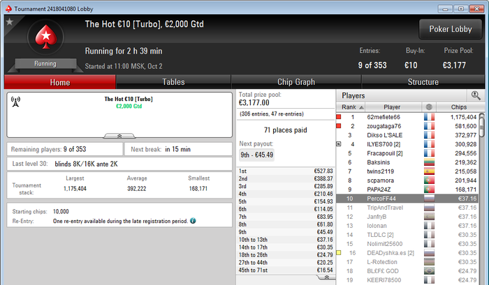Click the favorite star icon

tap(10, 22)
